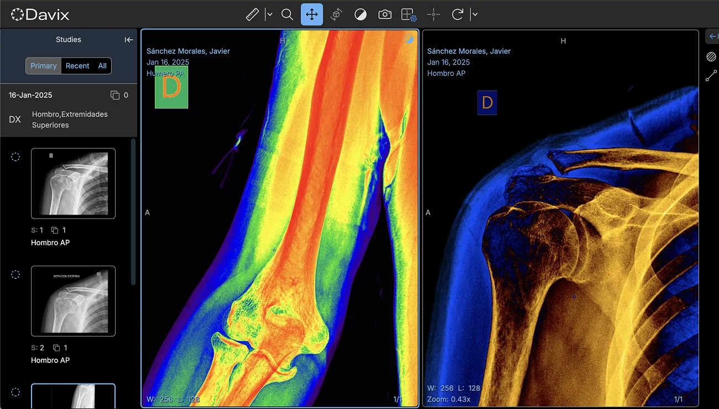Click the Davix logo
719x409 pixels.
[x=40, y=14]
